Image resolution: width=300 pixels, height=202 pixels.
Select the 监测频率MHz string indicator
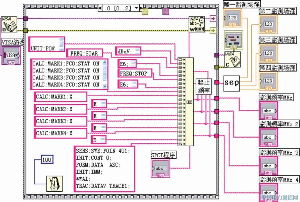(x=268, y=111)
